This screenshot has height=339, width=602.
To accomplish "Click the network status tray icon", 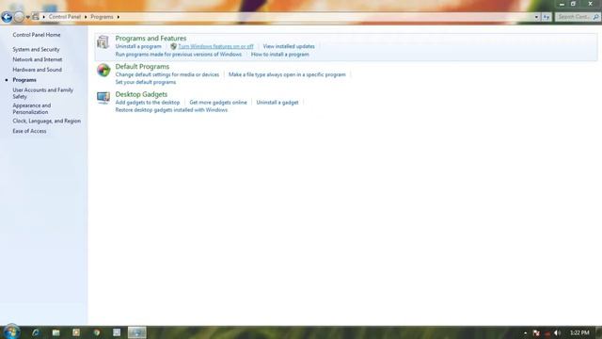I will pos(547,333).
